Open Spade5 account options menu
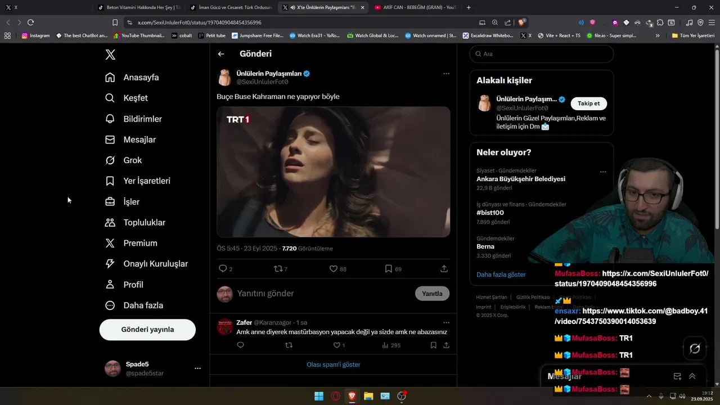 [197, 368]
